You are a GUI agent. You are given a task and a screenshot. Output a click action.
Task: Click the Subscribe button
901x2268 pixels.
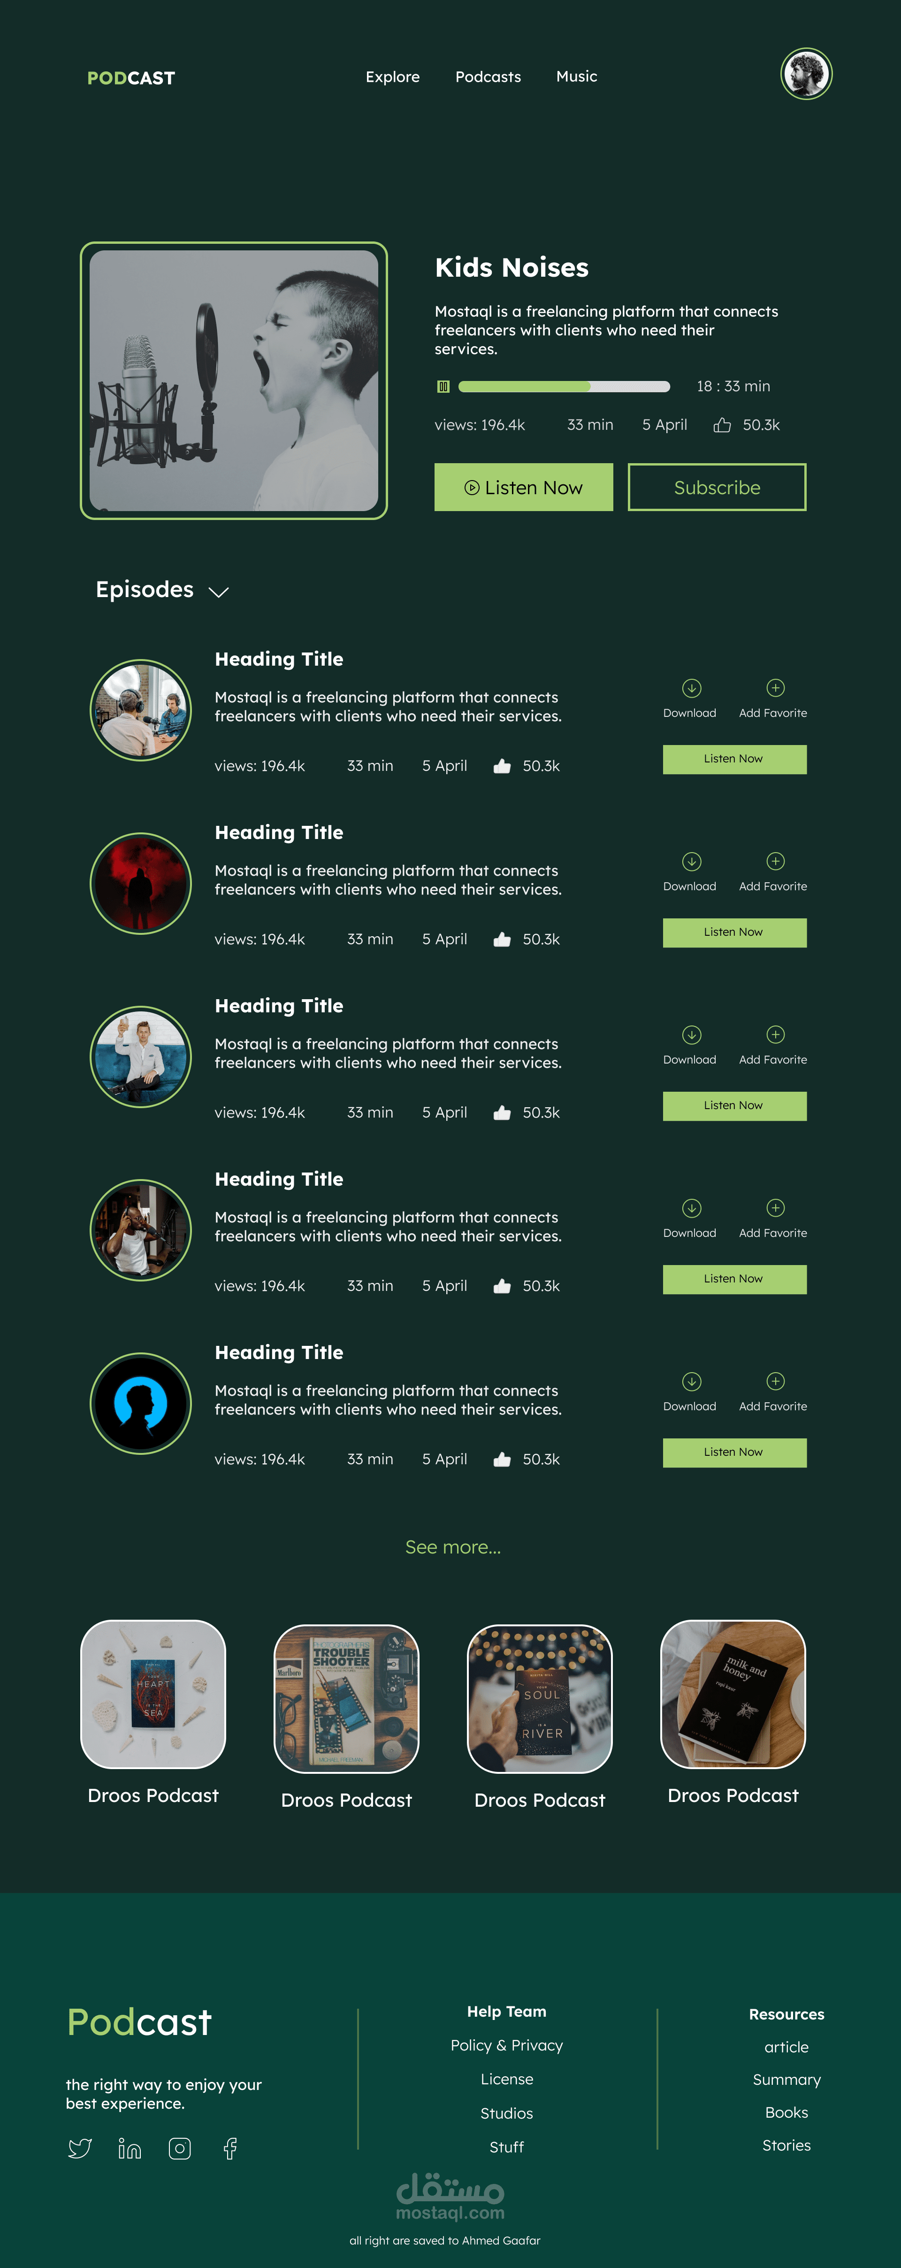point(717,487)
